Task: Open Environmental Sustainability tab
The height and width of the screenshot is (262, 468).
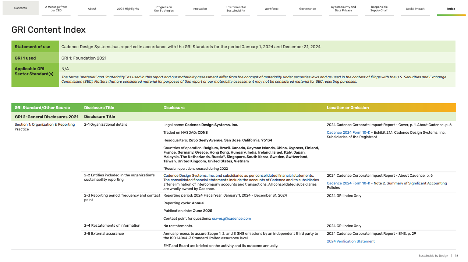Action: point(235,8)
